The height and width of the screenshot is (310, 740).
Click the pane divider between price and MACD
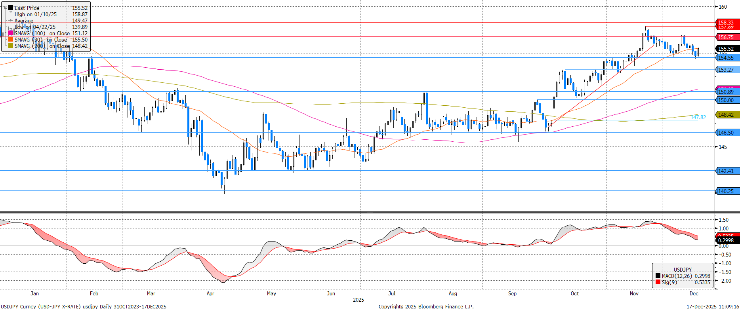pos(370,213)
